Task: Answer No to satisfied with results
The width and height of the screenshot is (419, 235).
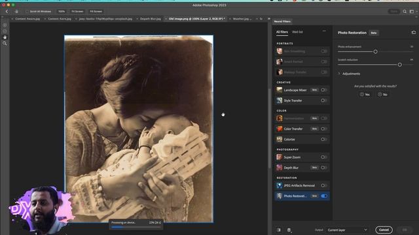Action: click(x=382, y=94)
